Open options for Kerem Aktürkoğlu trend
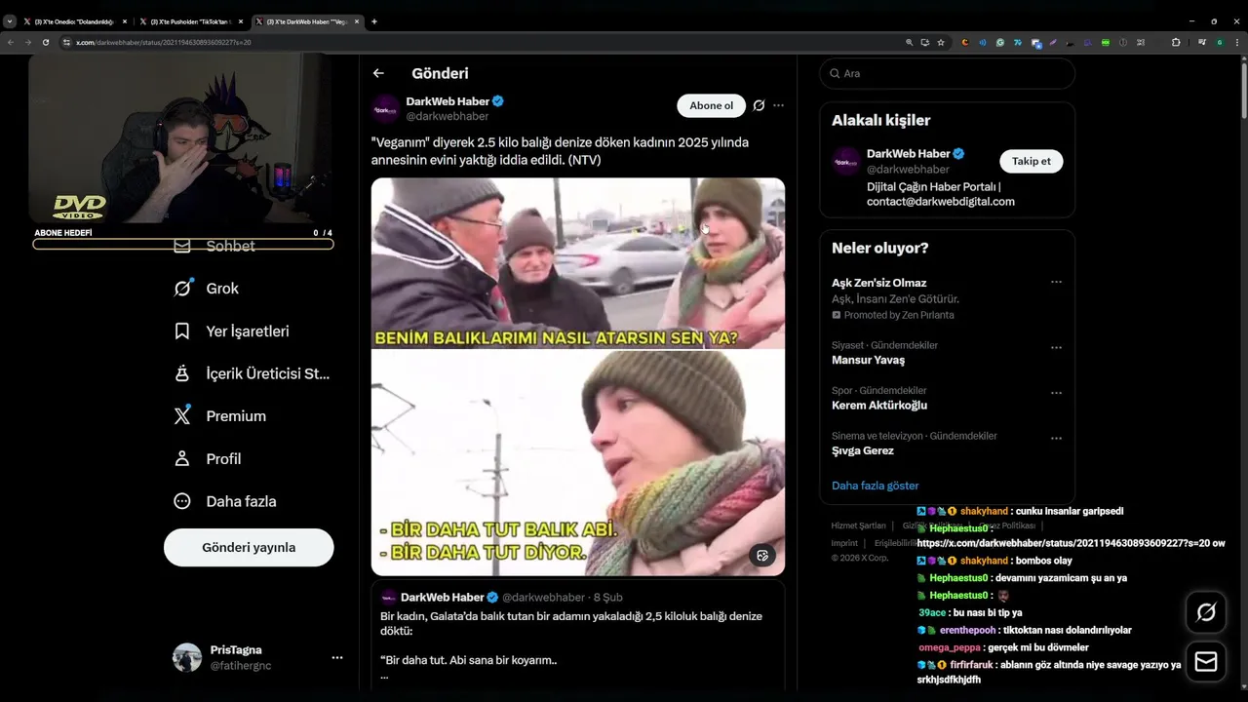Viewport: 1248px width, 702px height. click(1056, 393)
